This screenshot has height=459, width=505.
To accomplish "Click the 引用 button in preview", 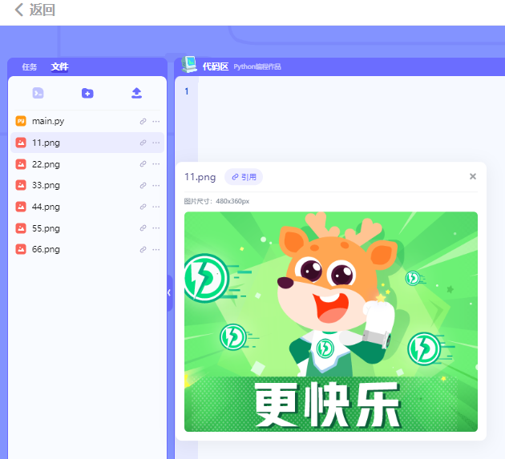I will click(244, 177).
